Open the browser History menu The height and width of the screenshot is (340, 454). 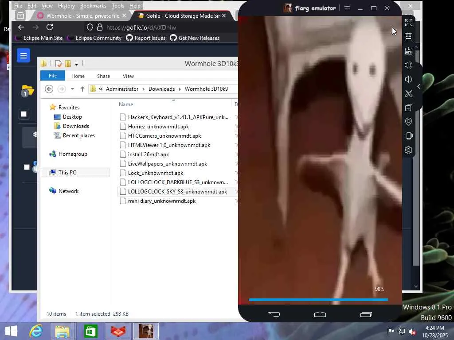67,5
